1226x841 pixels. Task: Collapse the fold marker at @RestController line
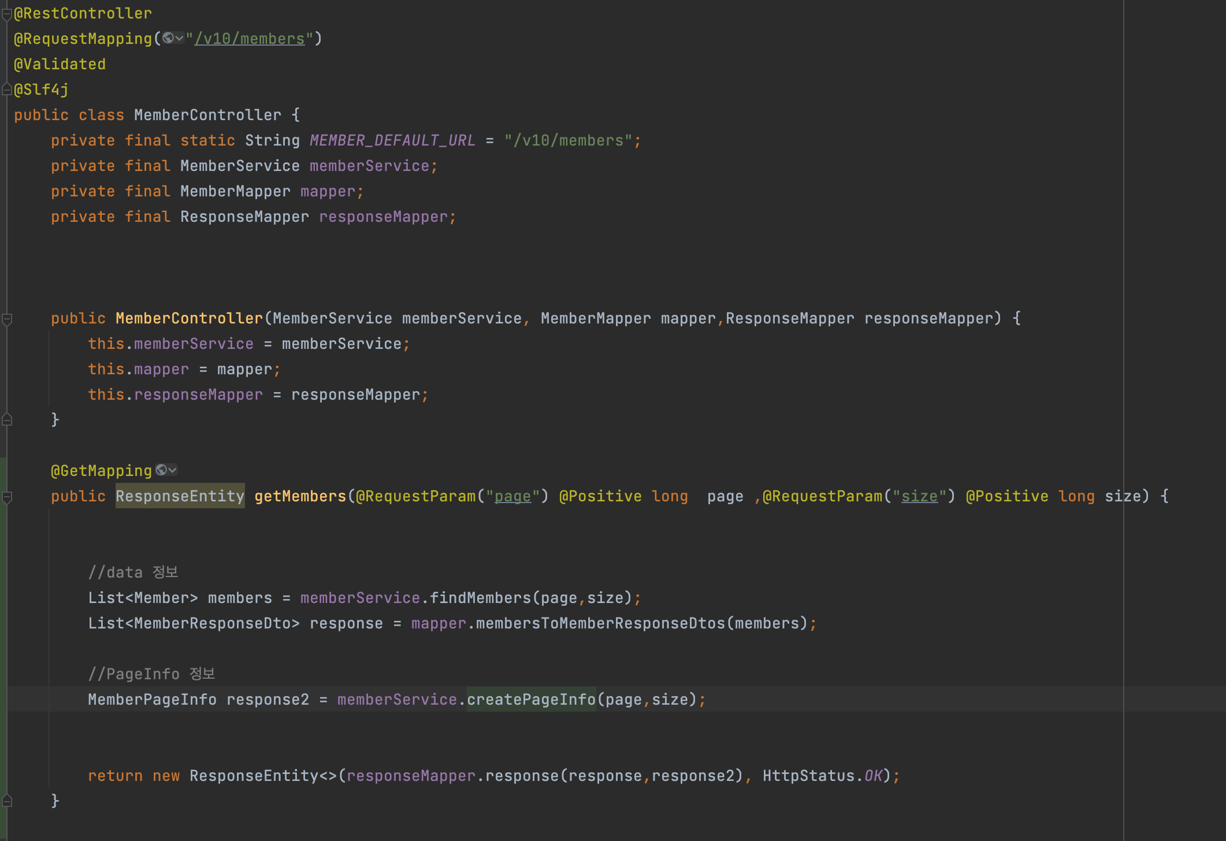point(7,14)
